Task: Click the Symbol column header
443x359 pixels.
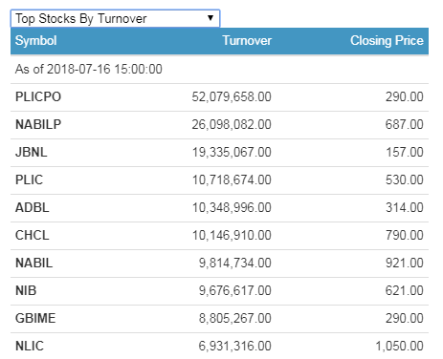Action: click(36, 41)
